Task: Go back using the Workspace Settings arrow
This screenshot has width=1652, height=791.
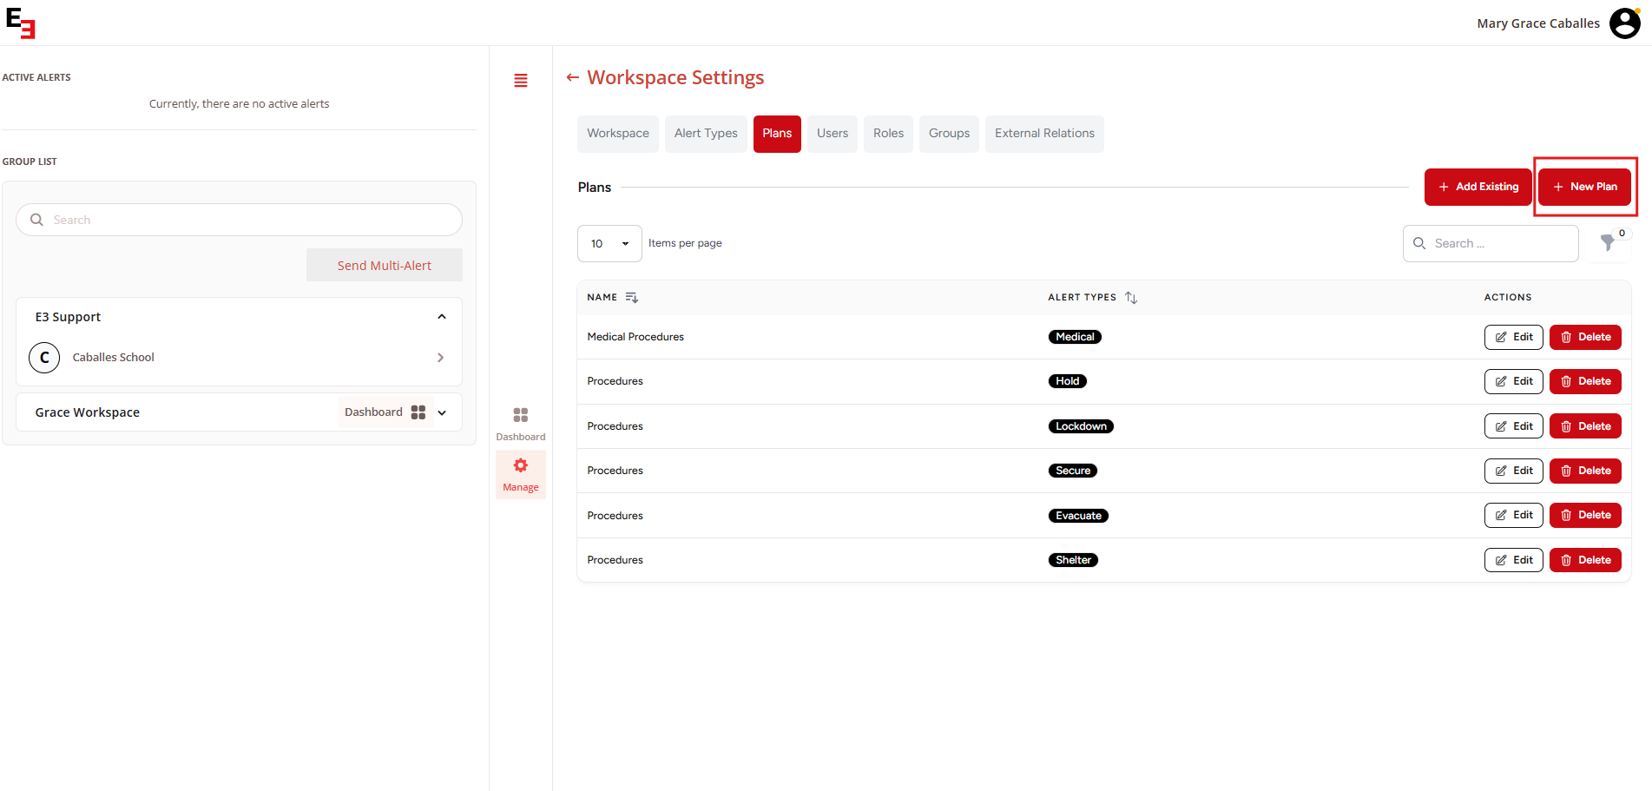Action: coord(573,77)
